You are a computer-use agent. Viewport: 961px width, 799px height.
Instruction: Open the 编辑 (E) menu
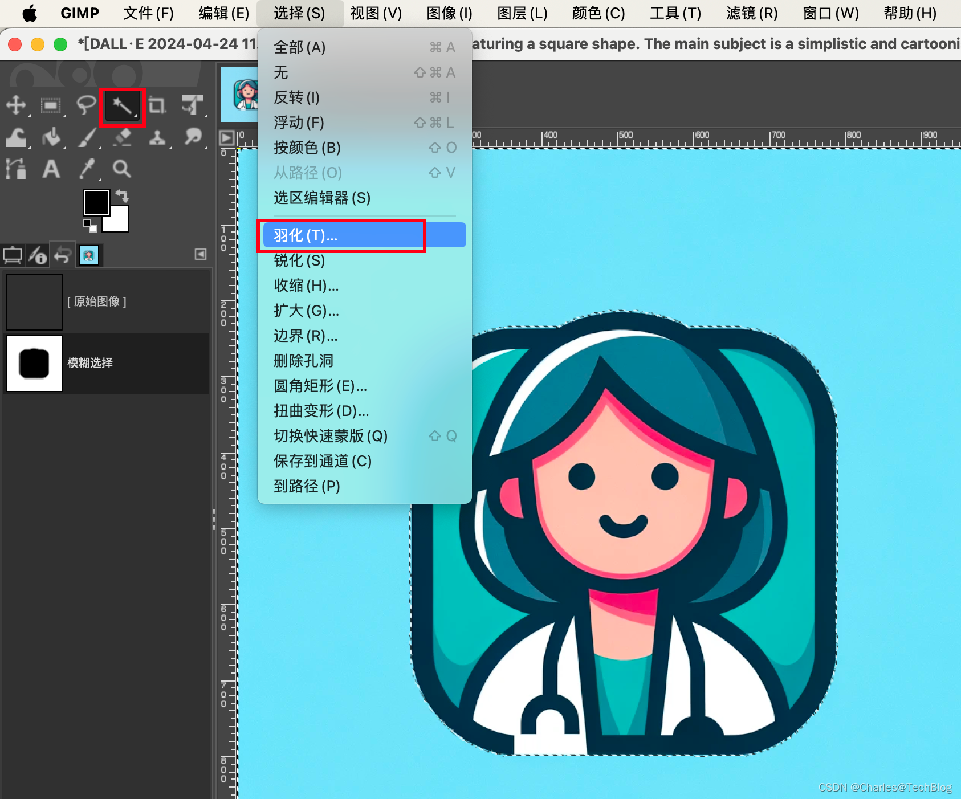224,13
